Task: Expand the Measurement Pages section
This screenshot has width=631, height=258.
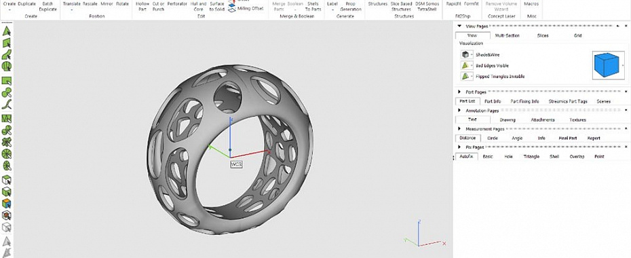Action: pyautogui.click(x=459, y=129)
